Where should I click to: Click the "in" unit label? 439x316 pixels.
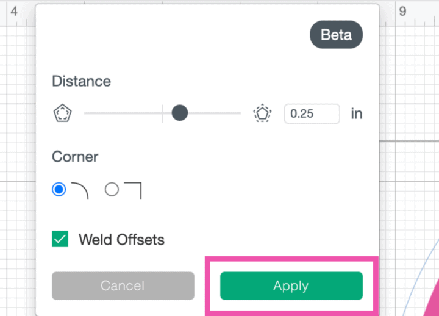click(x=356, y=113)
